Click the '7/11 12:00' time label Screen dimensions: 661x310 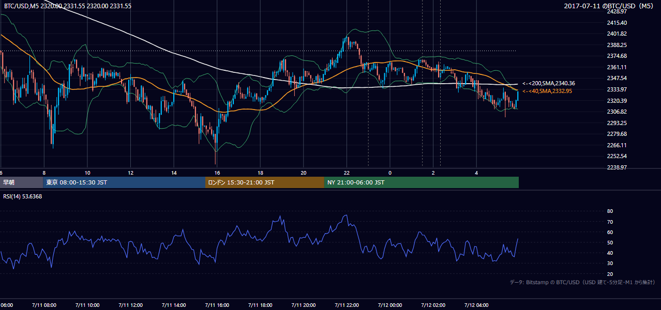(130, 305)
